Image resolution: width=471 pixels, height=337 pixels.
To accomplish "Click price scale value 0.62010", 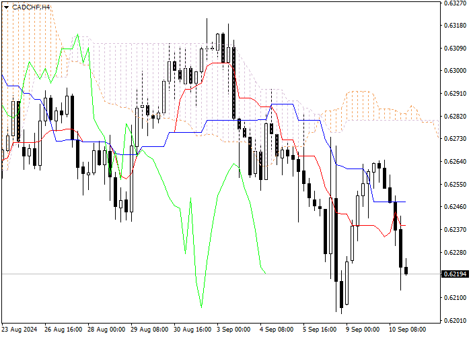I will pos(455,321).
